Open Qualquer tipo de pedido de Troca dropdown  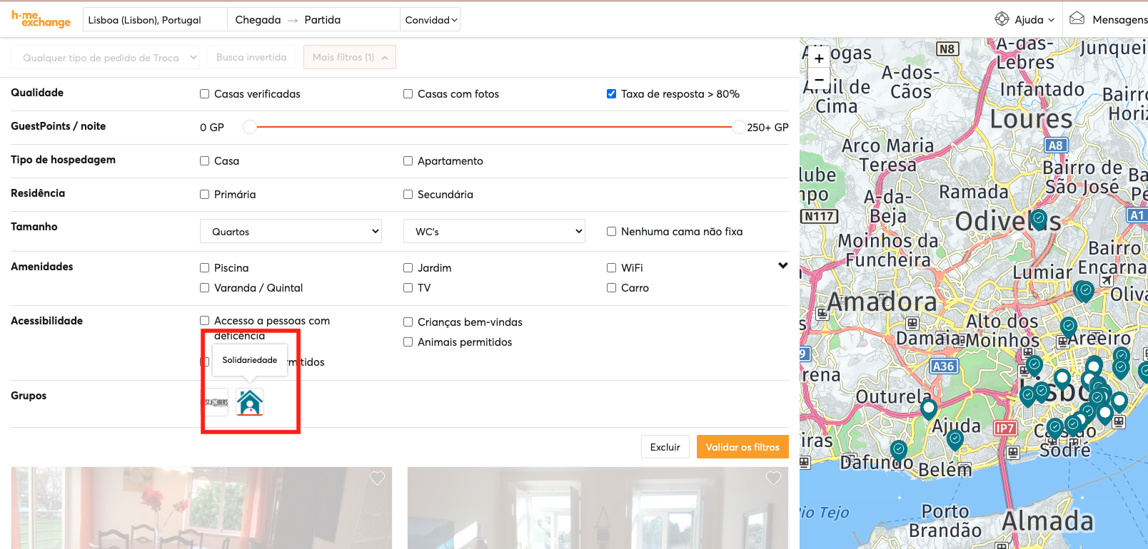pos(106,57)
